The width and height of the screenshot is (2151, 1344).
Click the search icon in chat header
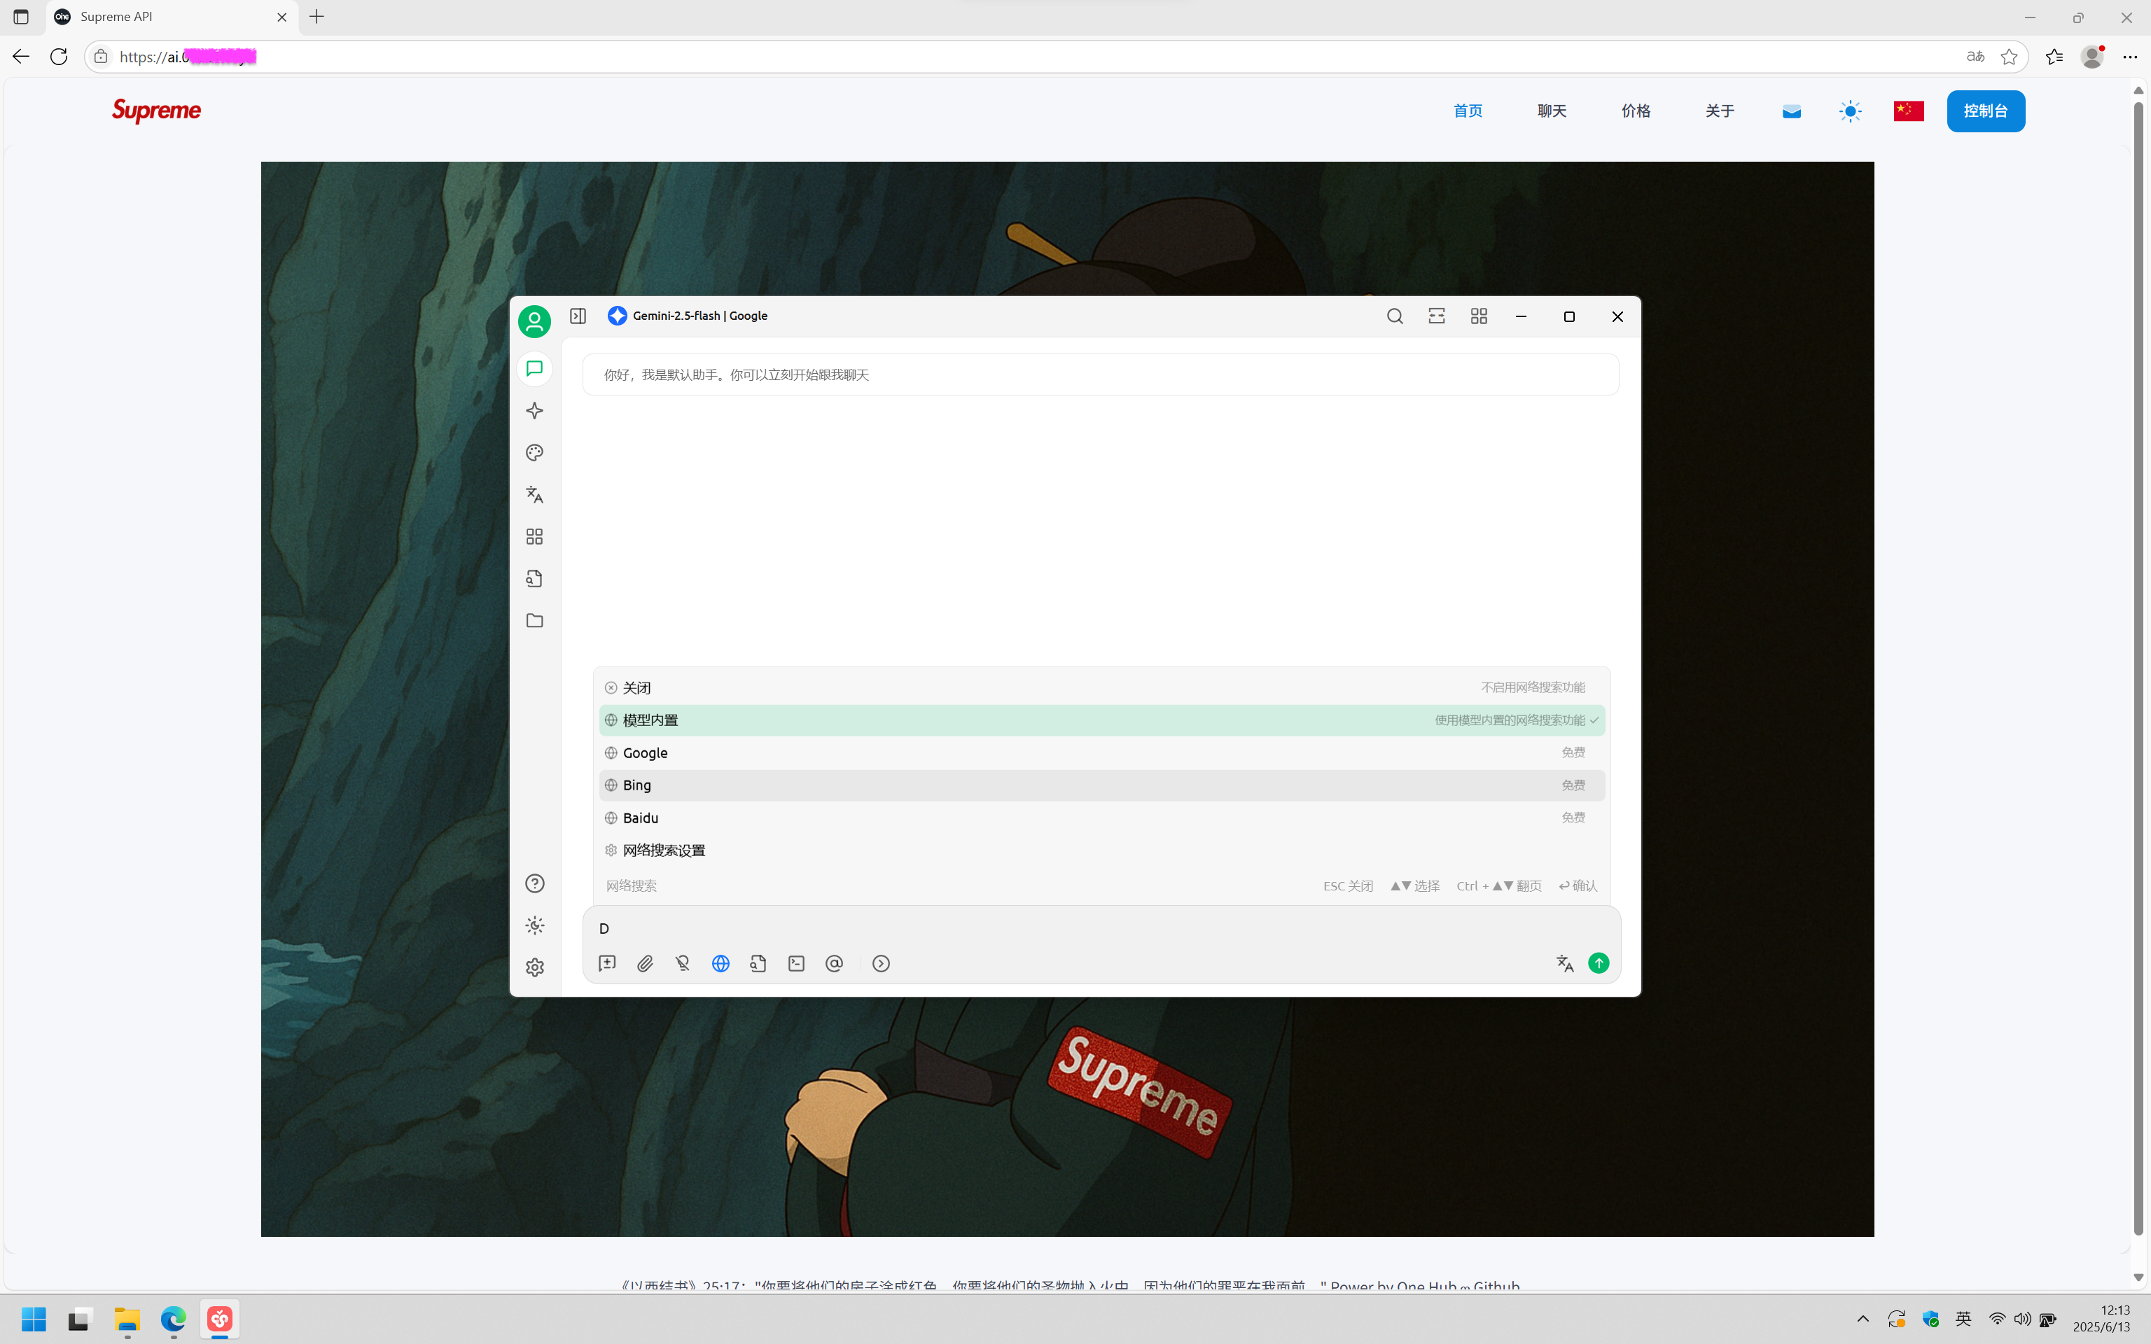(1395, 316)
